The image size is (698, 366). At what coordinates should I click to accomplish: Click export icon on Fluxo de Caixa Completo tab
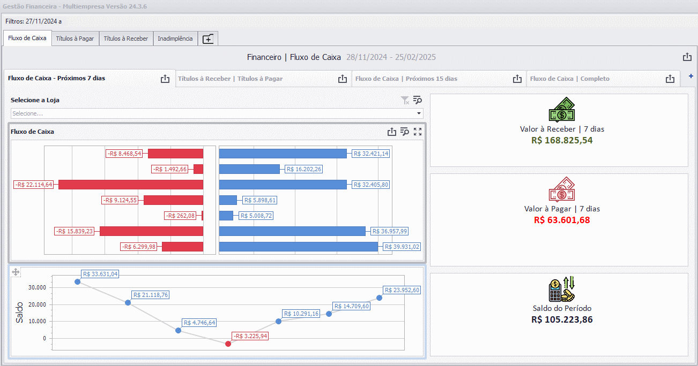tap(670, 79)
